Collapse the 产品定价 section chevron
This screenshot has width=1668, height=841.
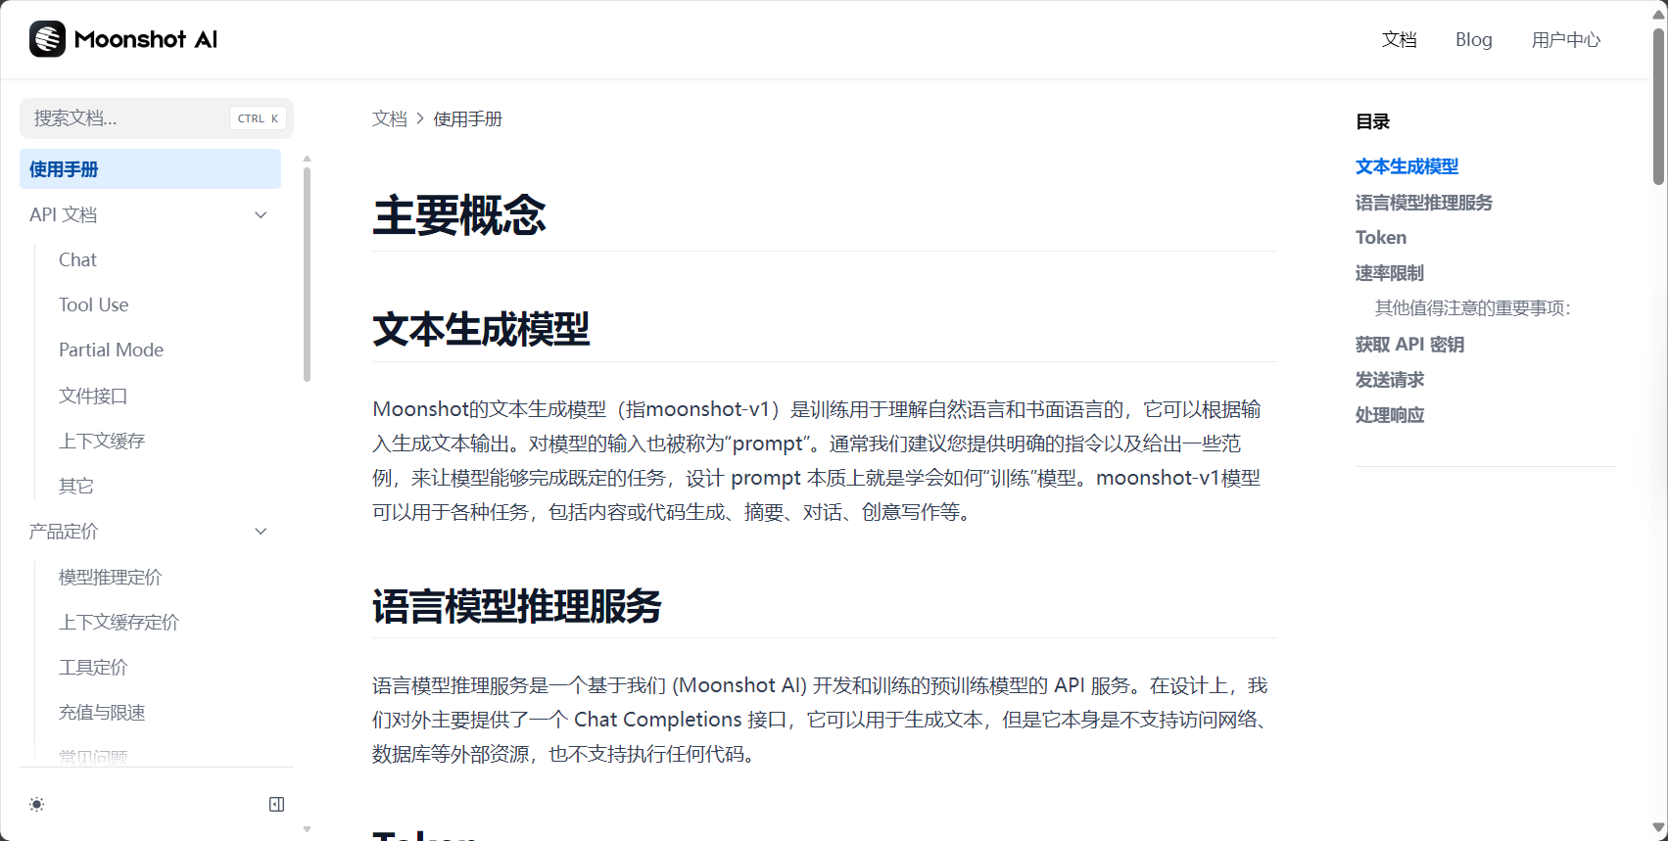[x=261, y=532]
